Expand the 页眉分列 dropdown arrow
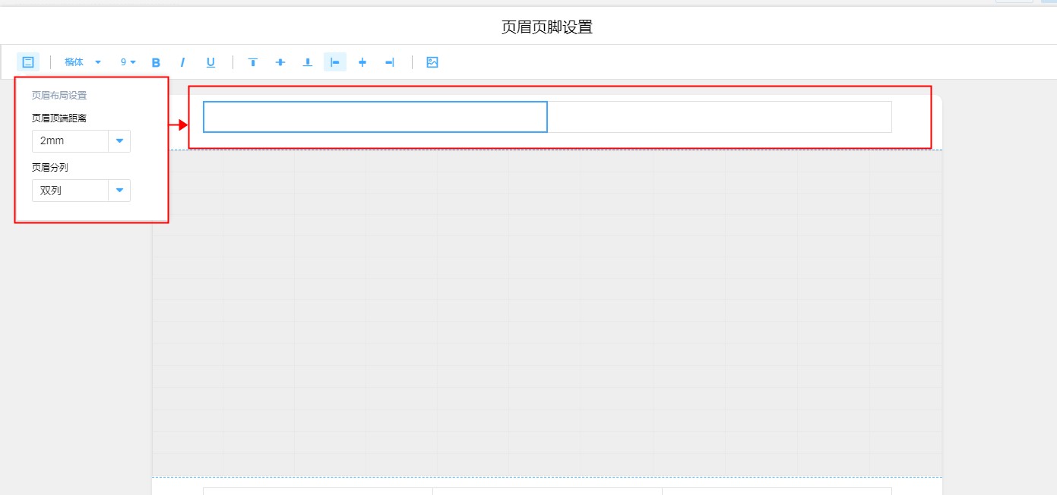The width and height of the screenshot is (1057, 495). pyautogui.click(x=119, y=191)
